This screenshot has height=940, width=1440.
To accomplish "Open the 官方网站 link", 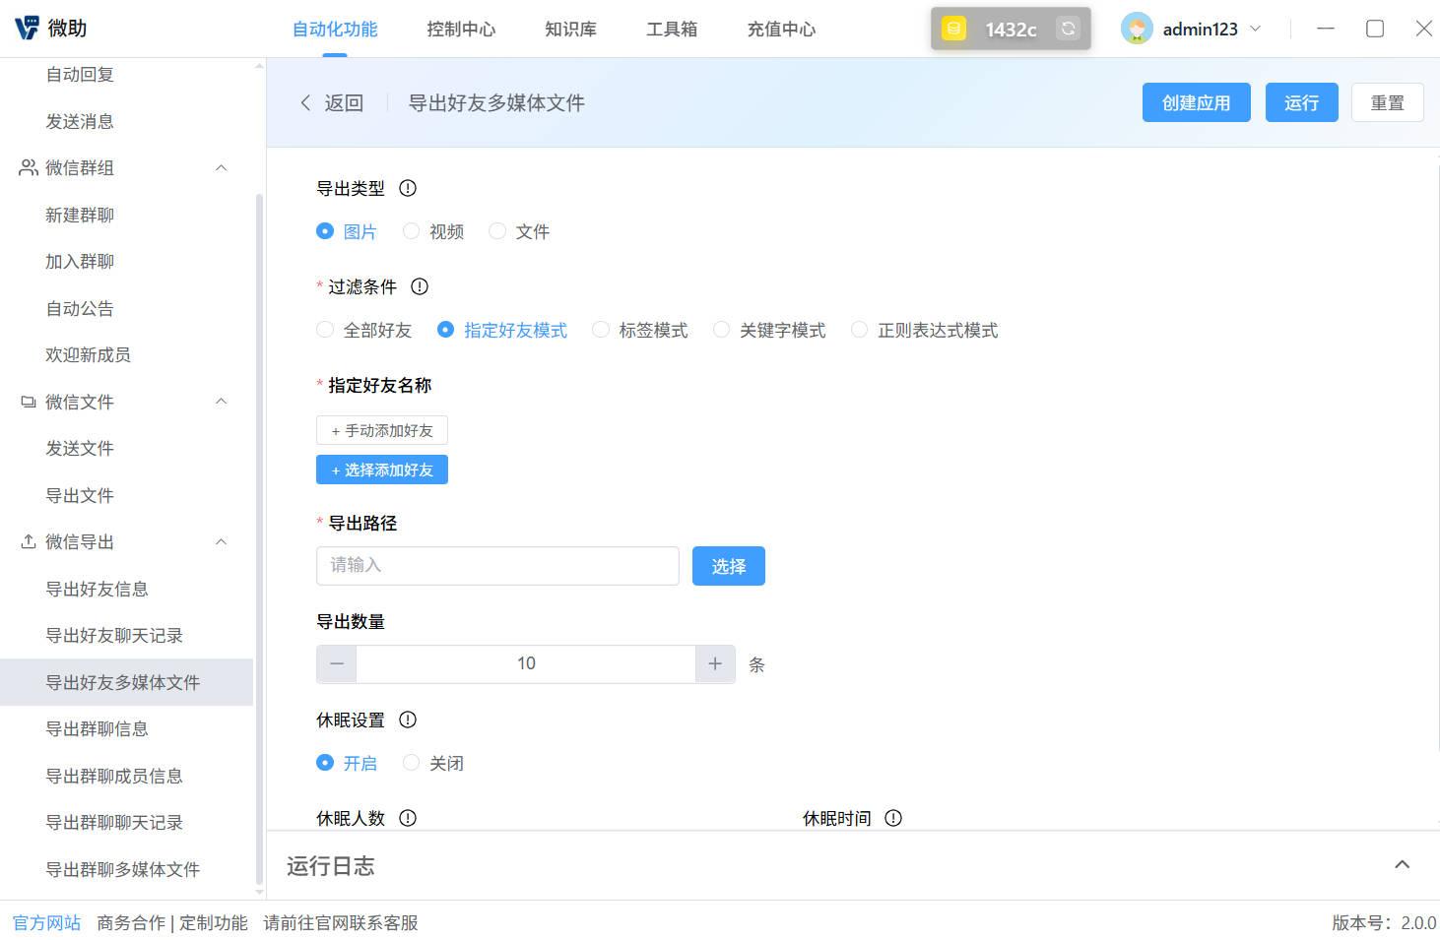I will coord(46,922).
